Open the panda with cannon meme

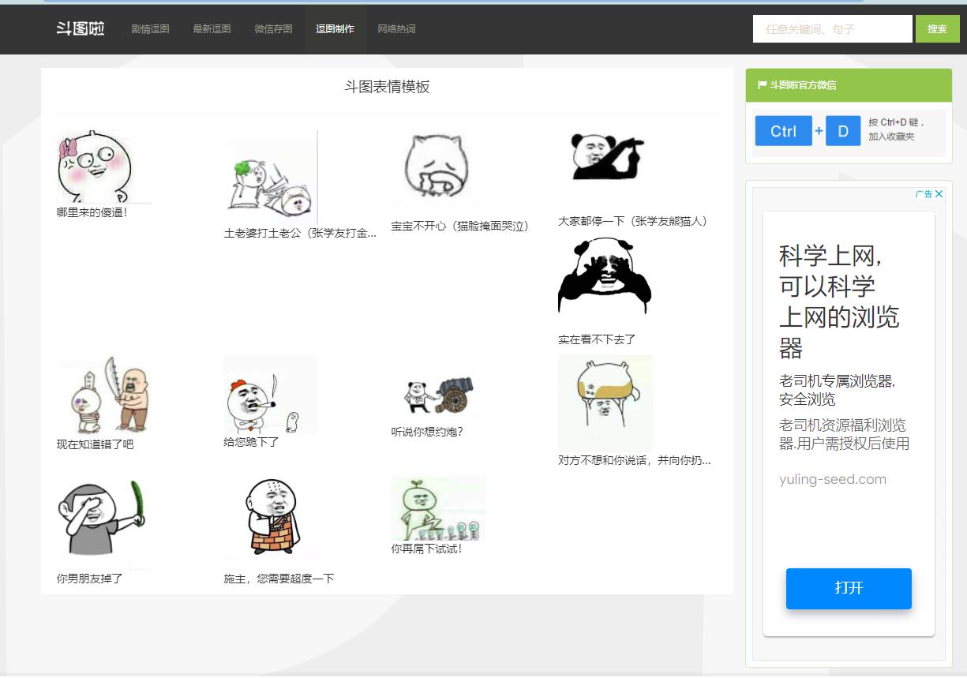(x=440, y=395)
